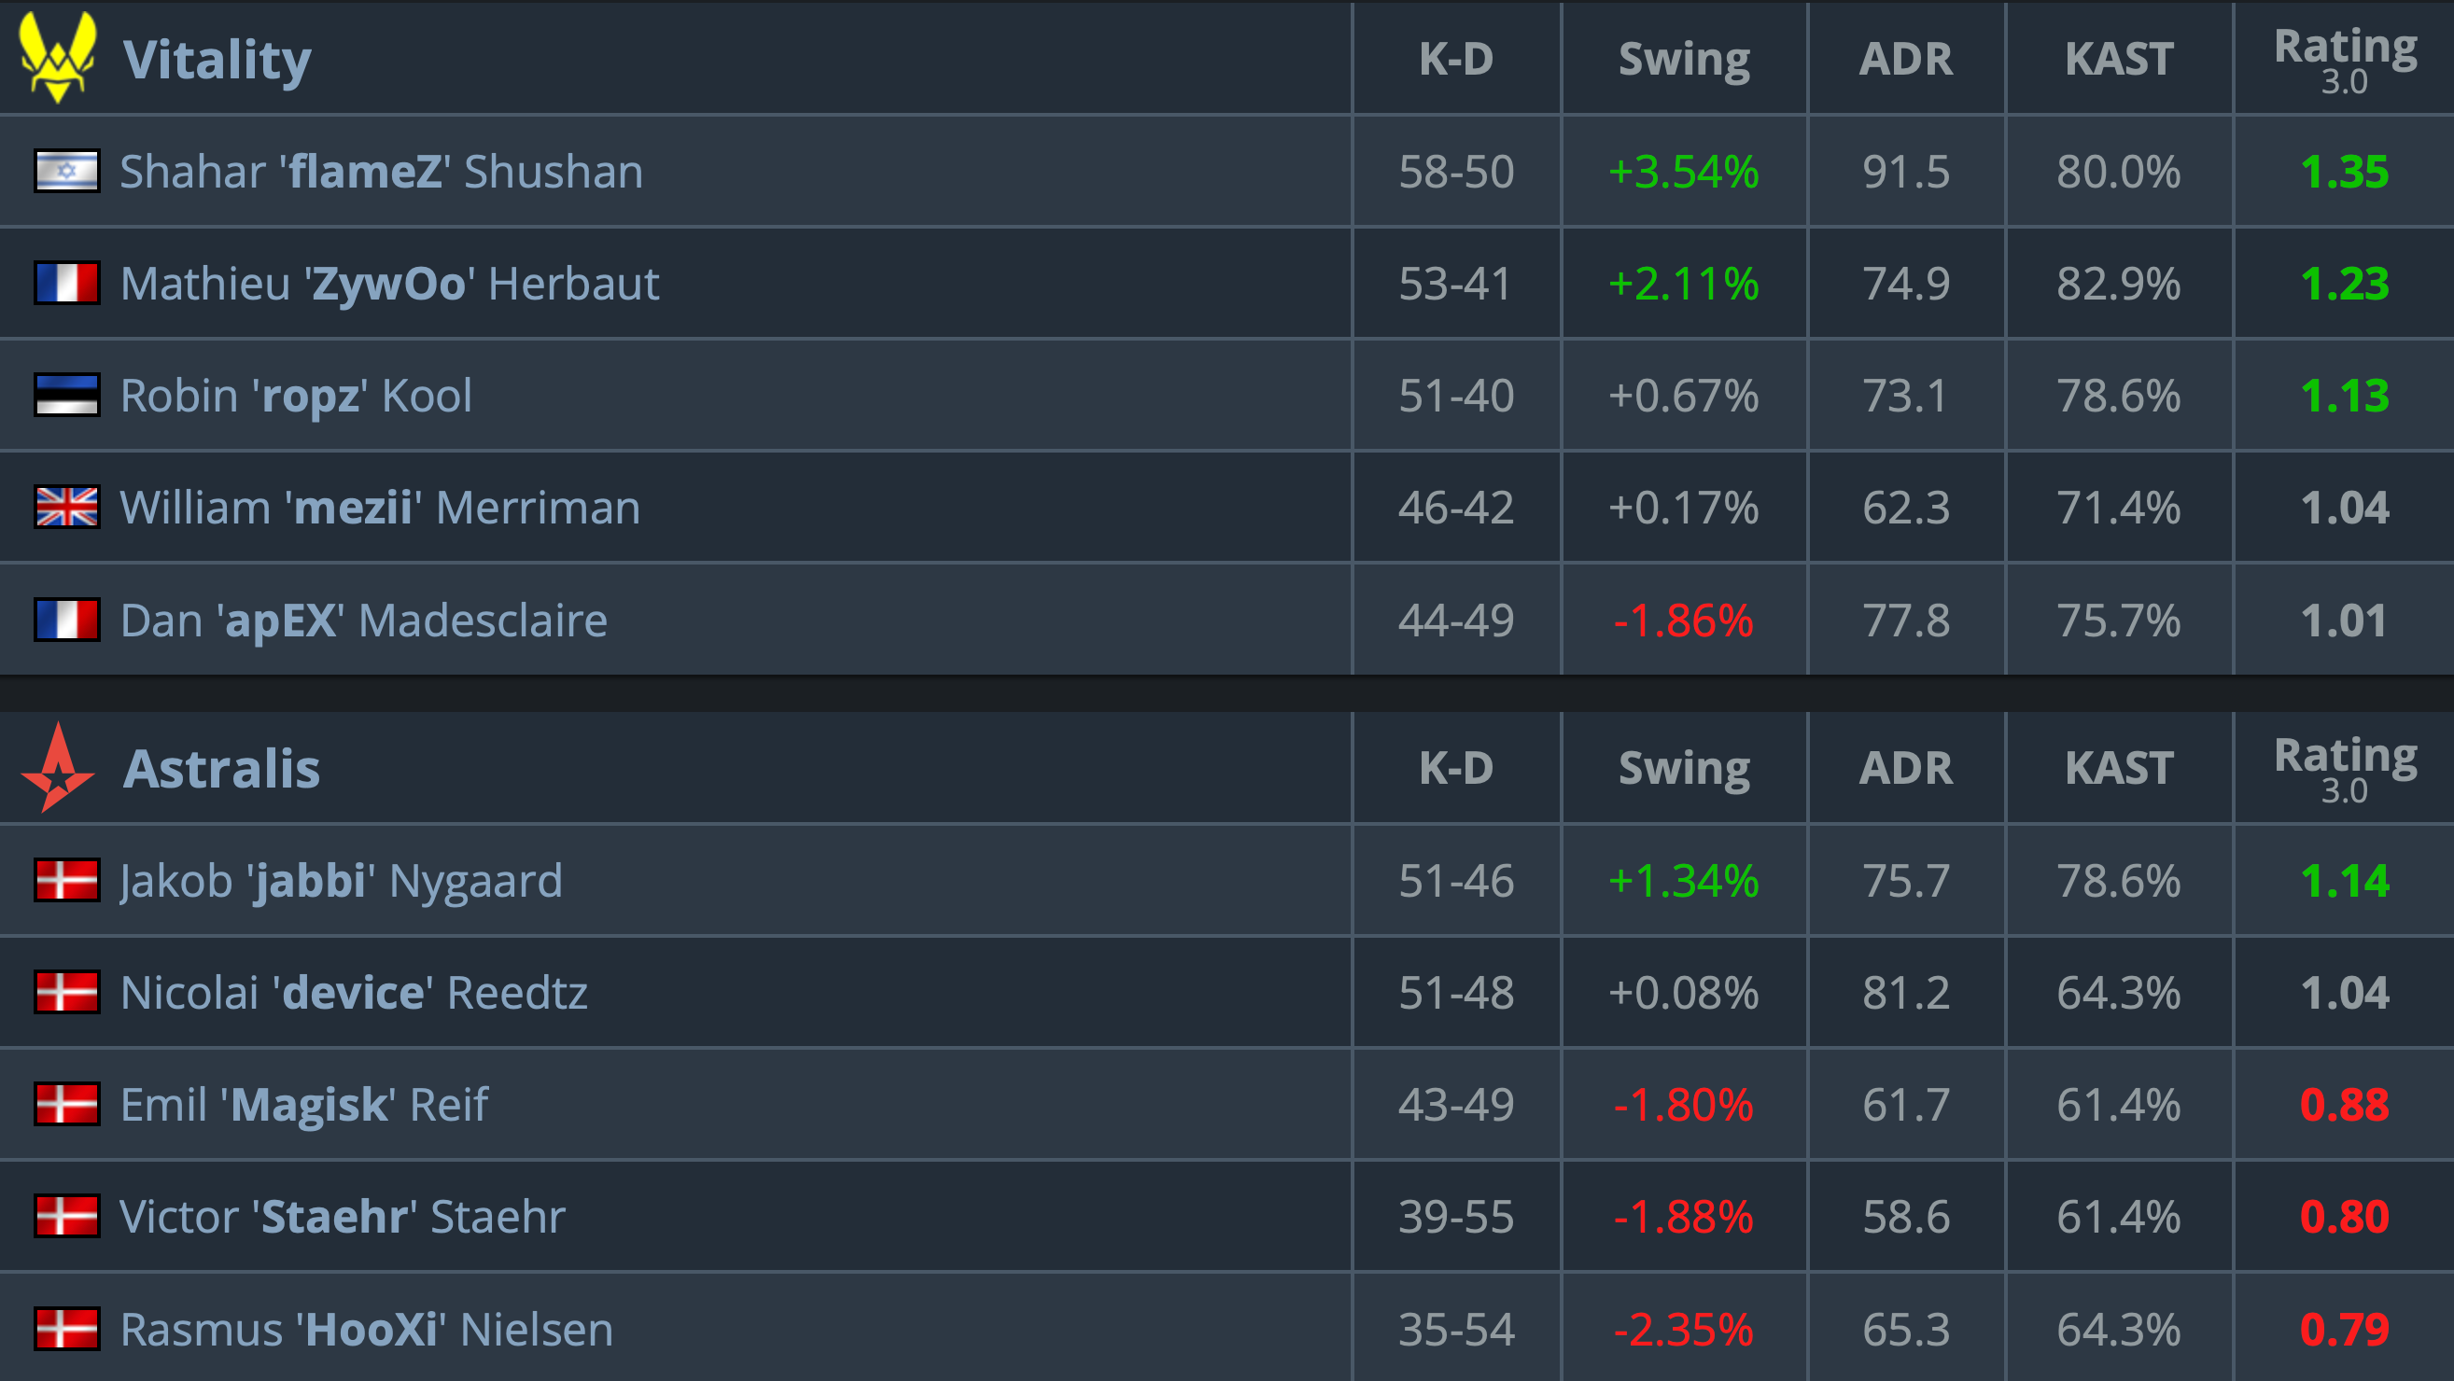Open the Astralis team name link
This screenshot has width=2454, height=1381.
click(222, 769)
